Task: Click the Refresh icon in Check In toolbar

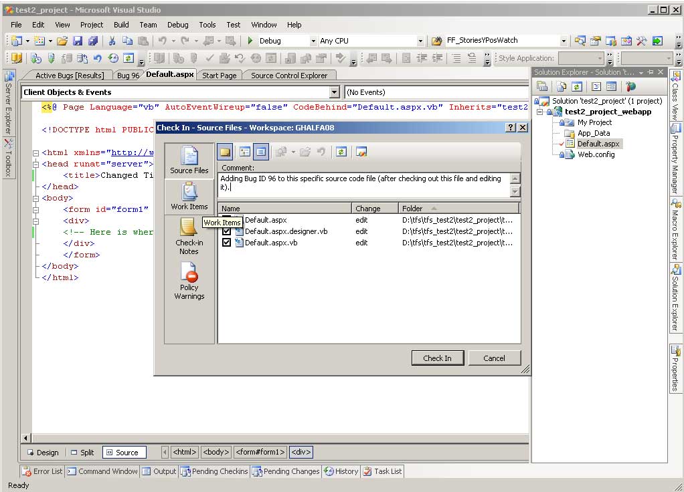Action: (341, 152)
